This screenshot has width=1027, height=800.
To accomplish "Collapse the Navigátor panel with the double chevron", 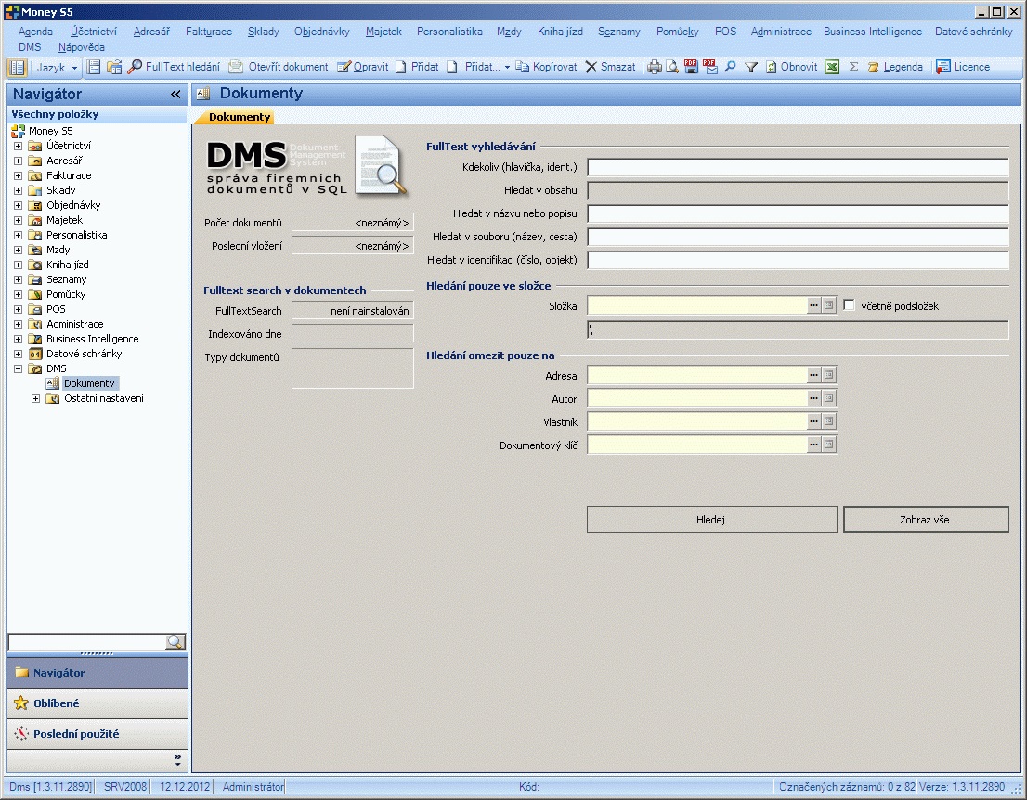I will (x=175, y=95).
